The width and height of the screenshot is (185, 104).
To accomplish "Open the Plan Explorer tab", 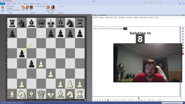I will (x=122, y=18).
